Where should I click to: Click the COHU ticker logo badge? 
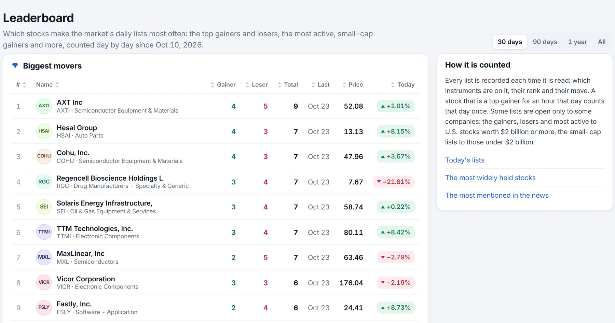coord(44,156)
